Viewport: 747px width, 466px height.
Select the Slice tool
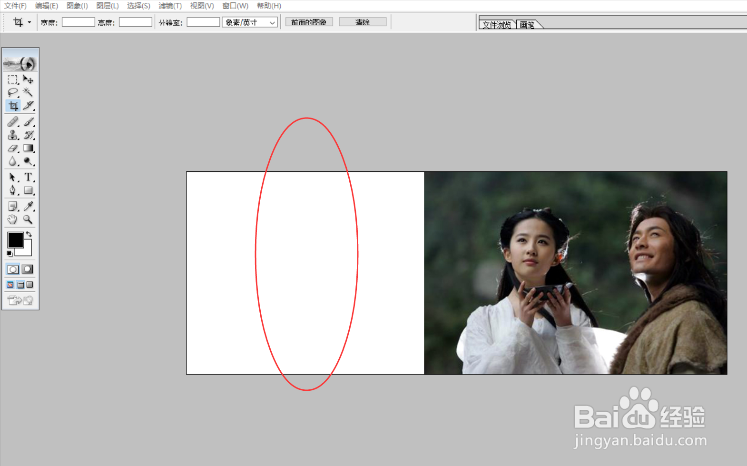coord(28,106)
